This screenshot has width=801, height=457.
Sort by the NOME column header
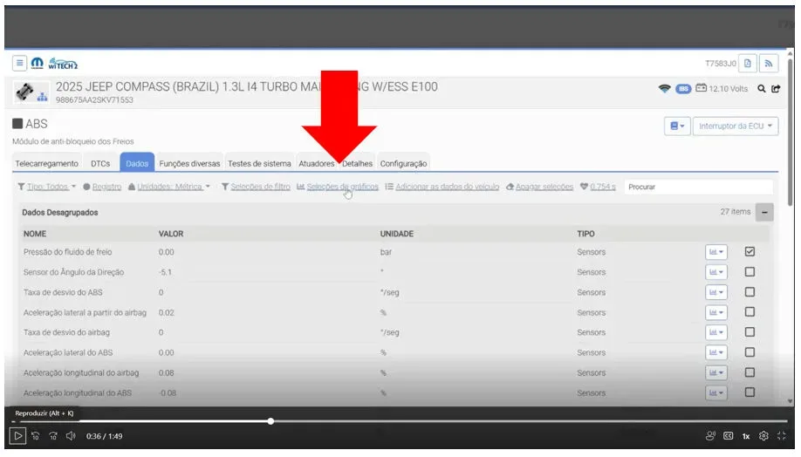click(x=35, y=234)
